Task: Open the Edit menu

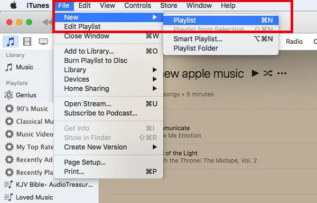Action: pyautogui.click(x=85, y=5)
